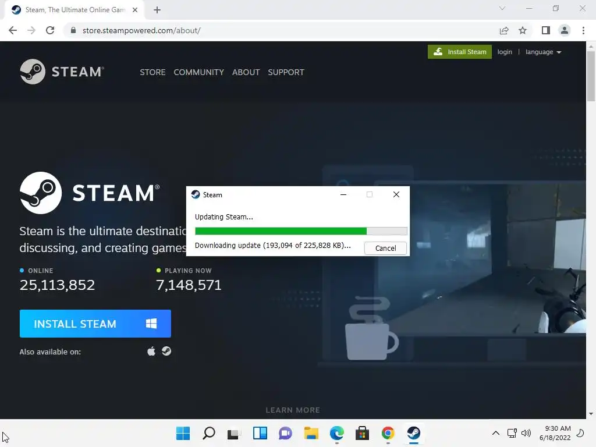The width and height of the screenshot is (596, 447).
Task: Open the SUPPORT menu item
Action: click(286, 72)
